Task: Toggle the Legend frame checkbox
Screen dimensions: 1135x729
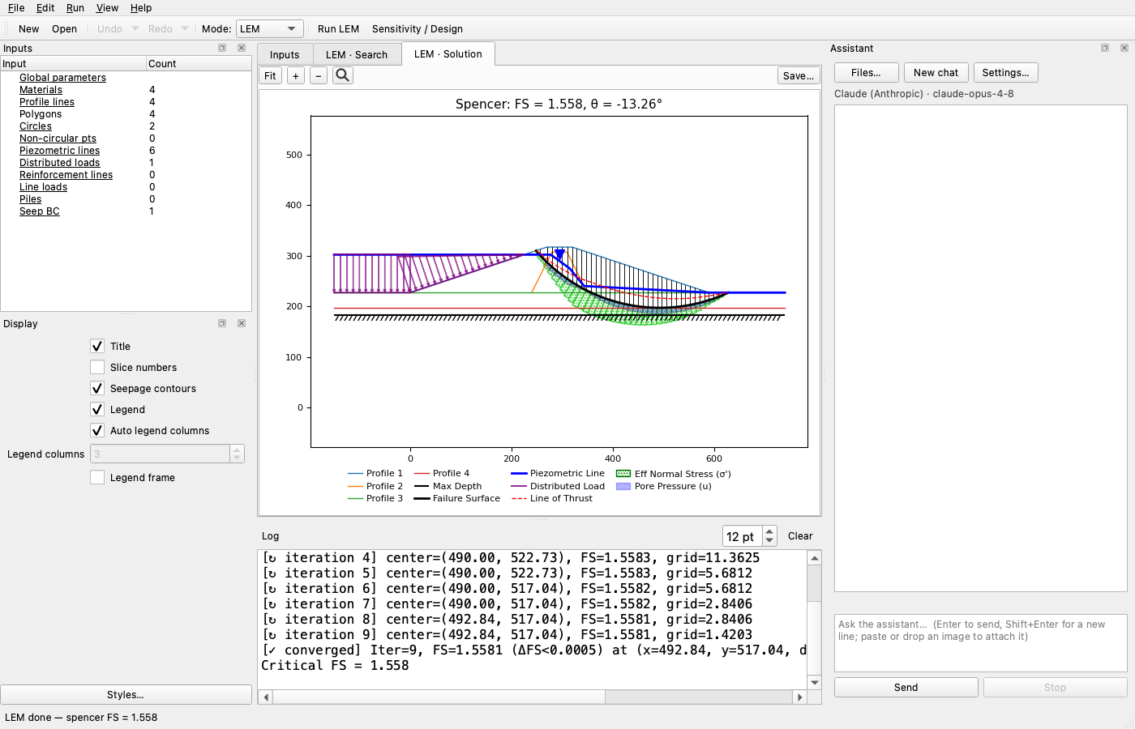Action: [97, 477]
